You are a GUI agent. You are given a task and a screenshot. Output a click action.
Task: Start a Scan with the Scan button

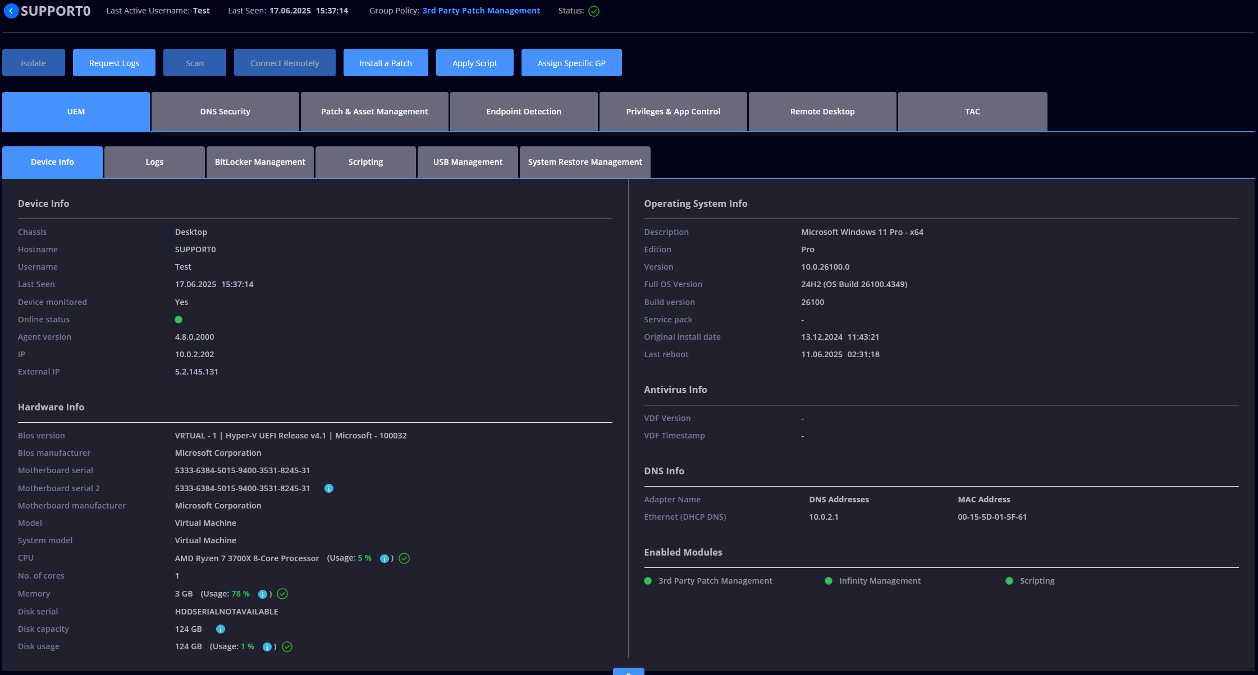[195, 62]
